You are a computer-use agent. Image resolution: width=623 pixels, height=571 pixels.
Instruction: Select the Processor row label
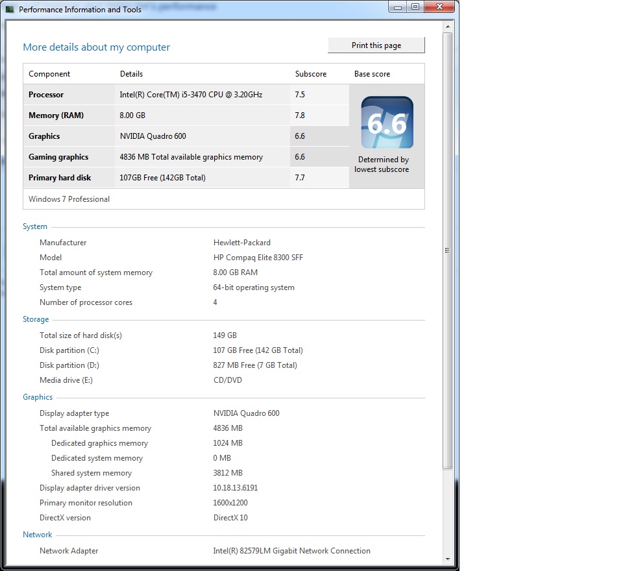[x=46, y=95]
